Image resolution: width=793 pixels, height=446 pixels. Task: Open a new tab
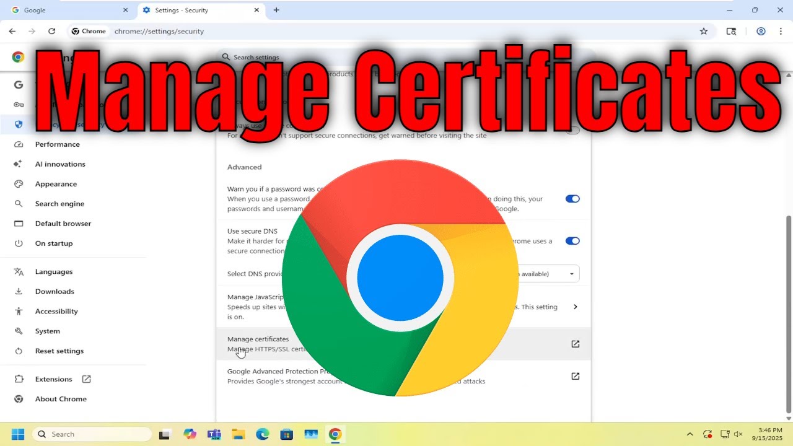[x=276, y=10]
